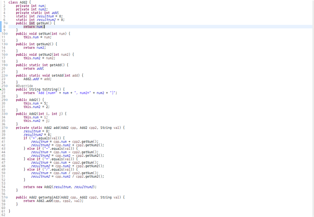Screen dimensions: 314x217
Task: Collapse the no-argument Add2() constructor fold
Action: (x=7, y=100)
